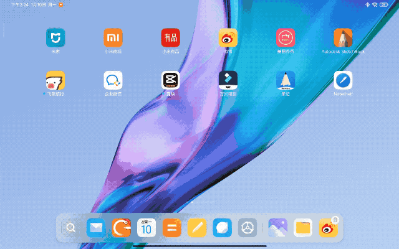Open the Mail app in the dock

click(96, 228)
